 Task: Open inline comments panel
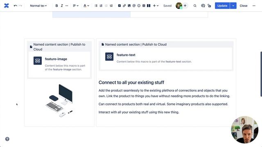pos(203,6)
